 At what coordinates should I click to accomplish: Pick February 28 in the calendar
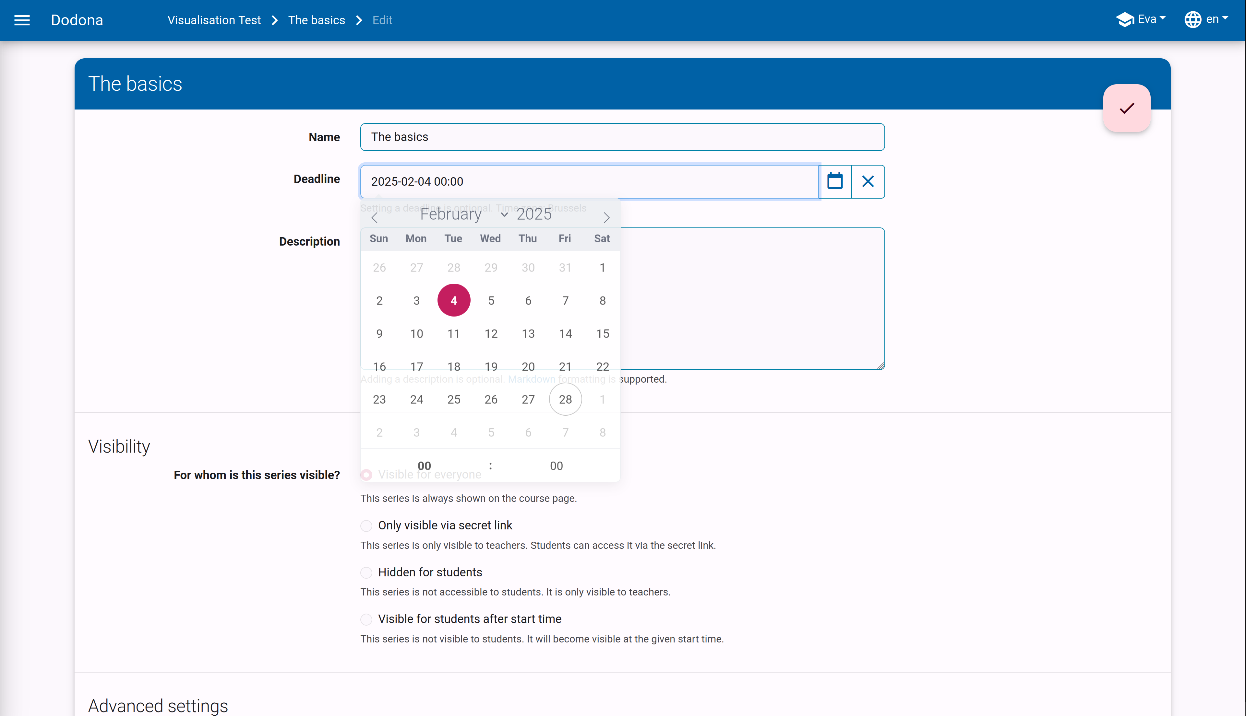pyautogui.click(x=565, y=399)
